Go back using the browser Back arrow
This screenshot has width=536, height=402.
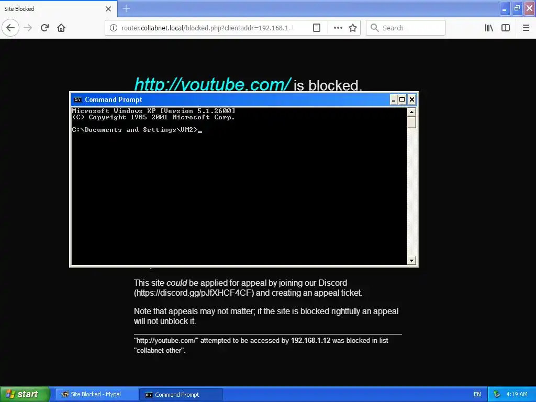(10, 28)
